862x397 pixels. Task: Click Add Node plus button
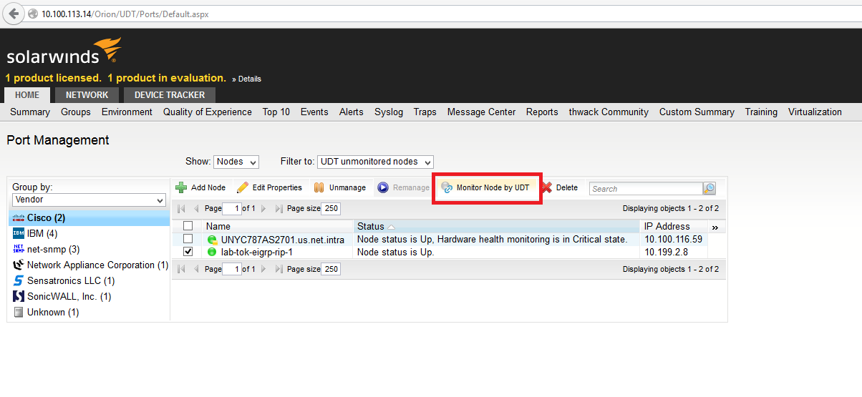click(200, 187)
